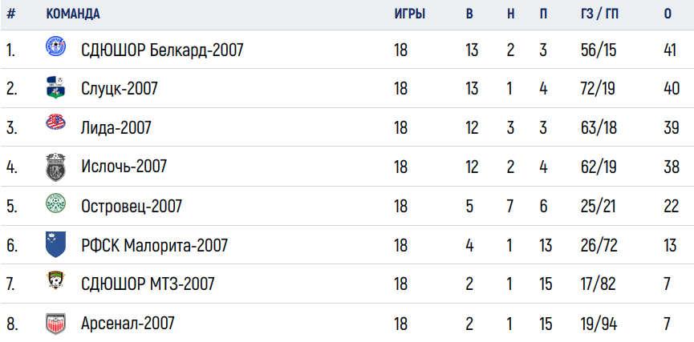Viewport: 694px width, 342px height.
Task: Click the Лида-2007 team logo
Action: click(56, 122)
